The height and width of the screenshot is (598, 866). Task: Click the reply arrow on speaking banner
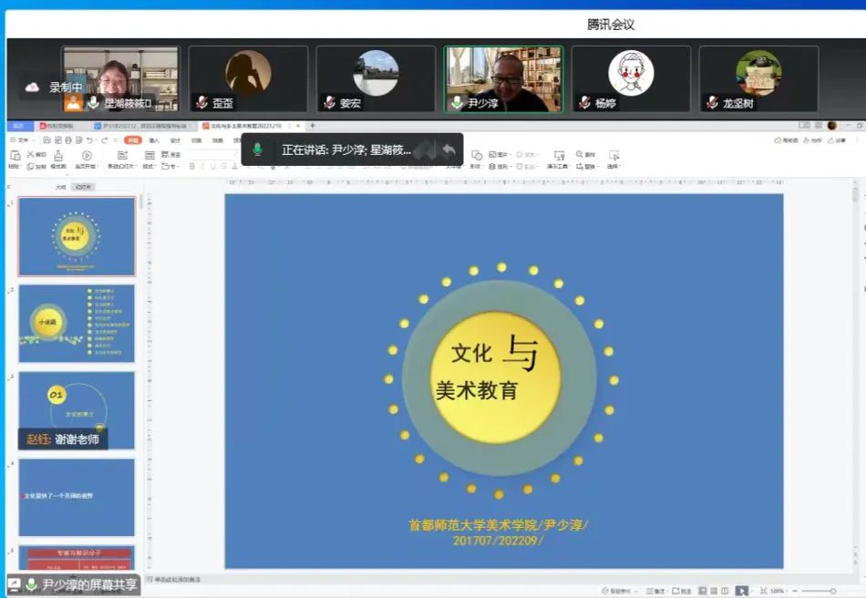448,149
